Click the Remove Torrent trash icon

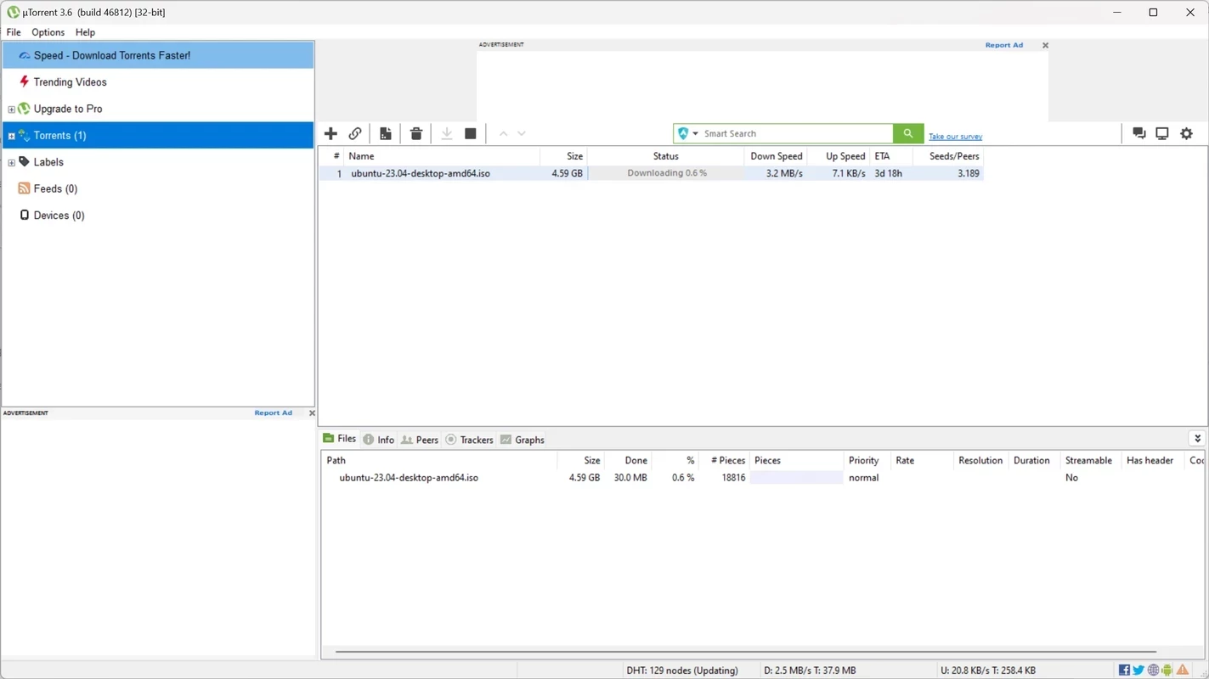(x=416, y=133)
